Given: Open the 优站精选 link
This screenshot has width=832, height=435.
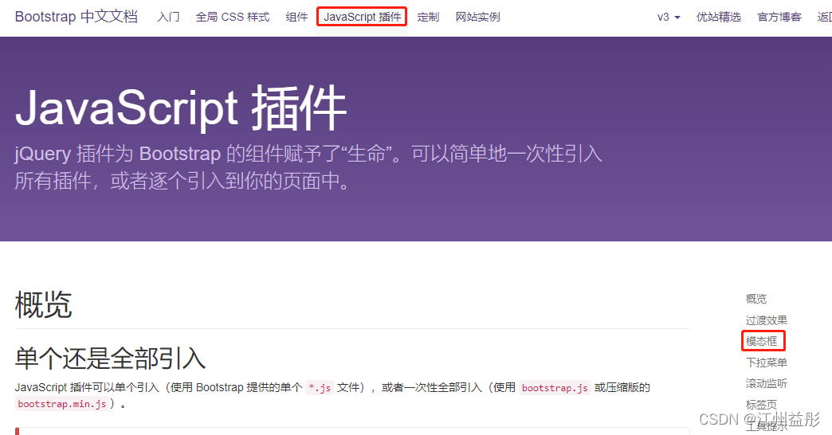Looking at the screenshot, I should click(719, 17).
